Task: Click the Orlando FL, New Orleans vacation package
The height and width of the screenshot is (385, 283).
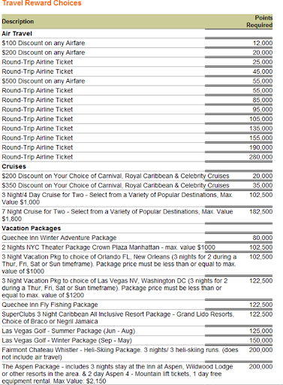Action: pos(119,264)
